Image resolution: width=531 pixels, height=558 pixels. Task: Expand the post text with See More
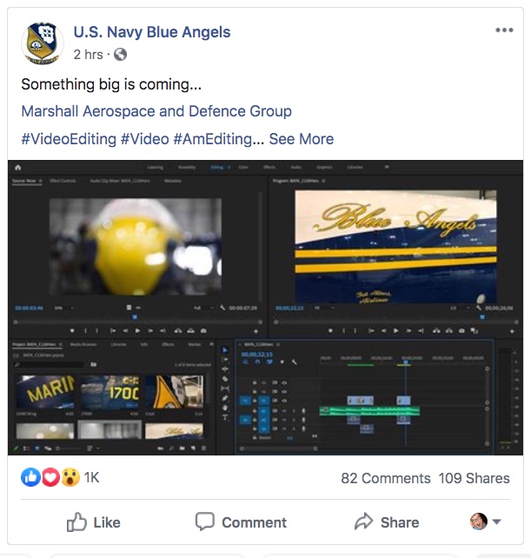pyautogui.click(x=301, y=139)
